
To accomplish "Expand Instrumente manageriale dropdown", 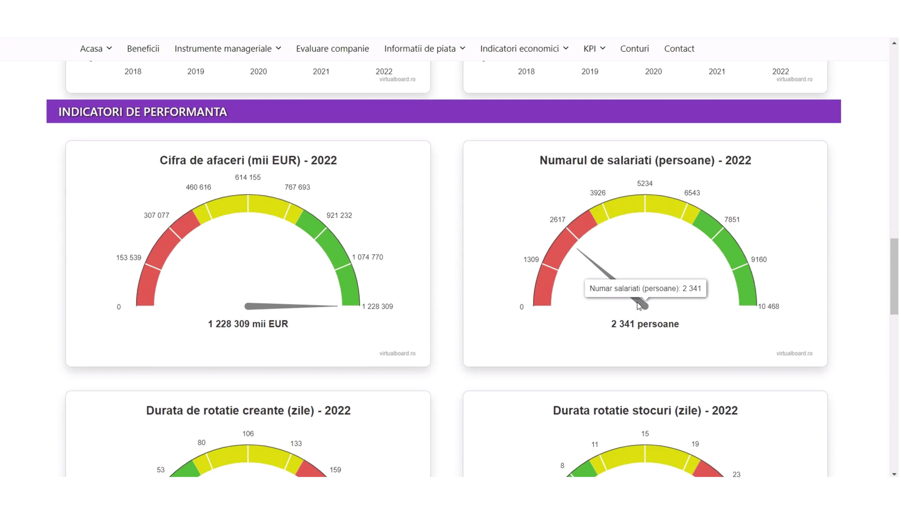I will click(228, 49).
